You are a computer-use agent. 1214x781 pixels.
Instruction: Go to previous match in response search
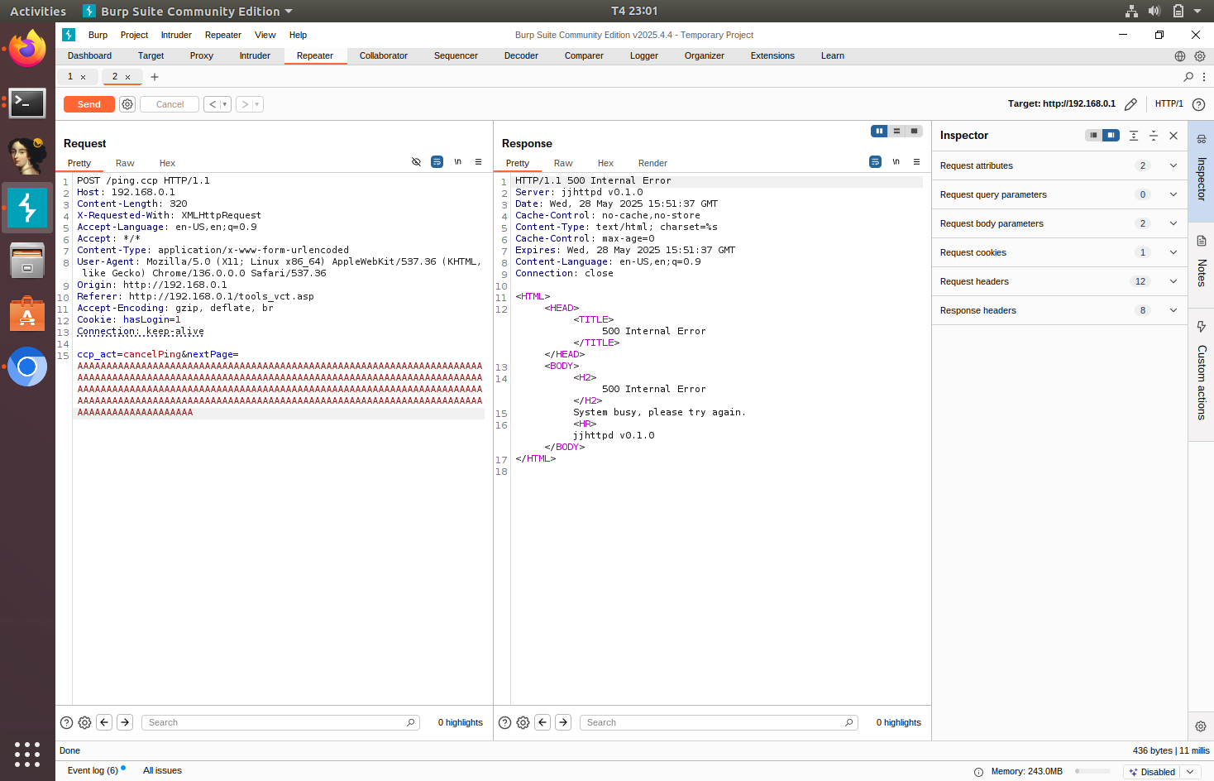[542, 722]
